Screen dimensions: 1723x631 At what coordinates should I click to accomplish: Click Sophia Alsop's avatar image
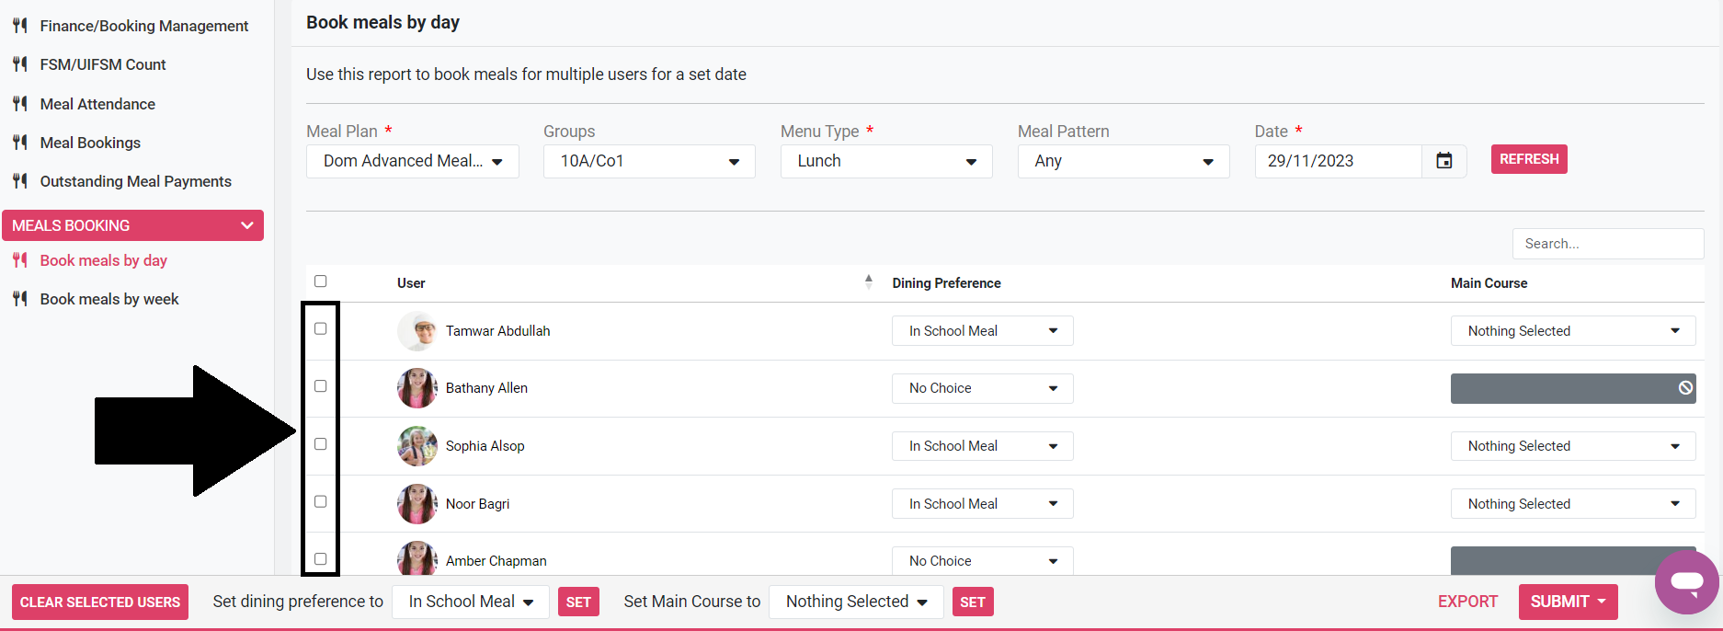417,446
